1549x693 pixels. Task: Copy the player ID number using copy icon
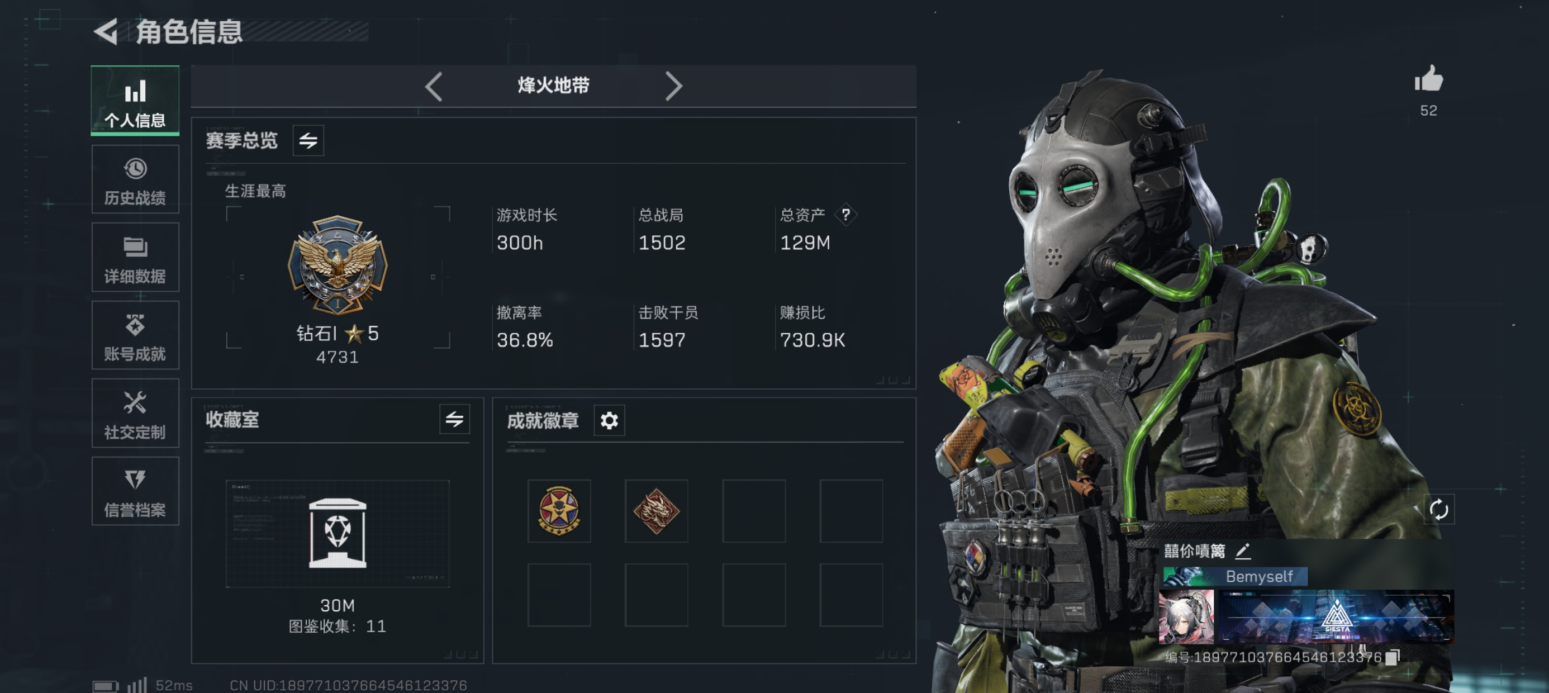point(1393,657)
